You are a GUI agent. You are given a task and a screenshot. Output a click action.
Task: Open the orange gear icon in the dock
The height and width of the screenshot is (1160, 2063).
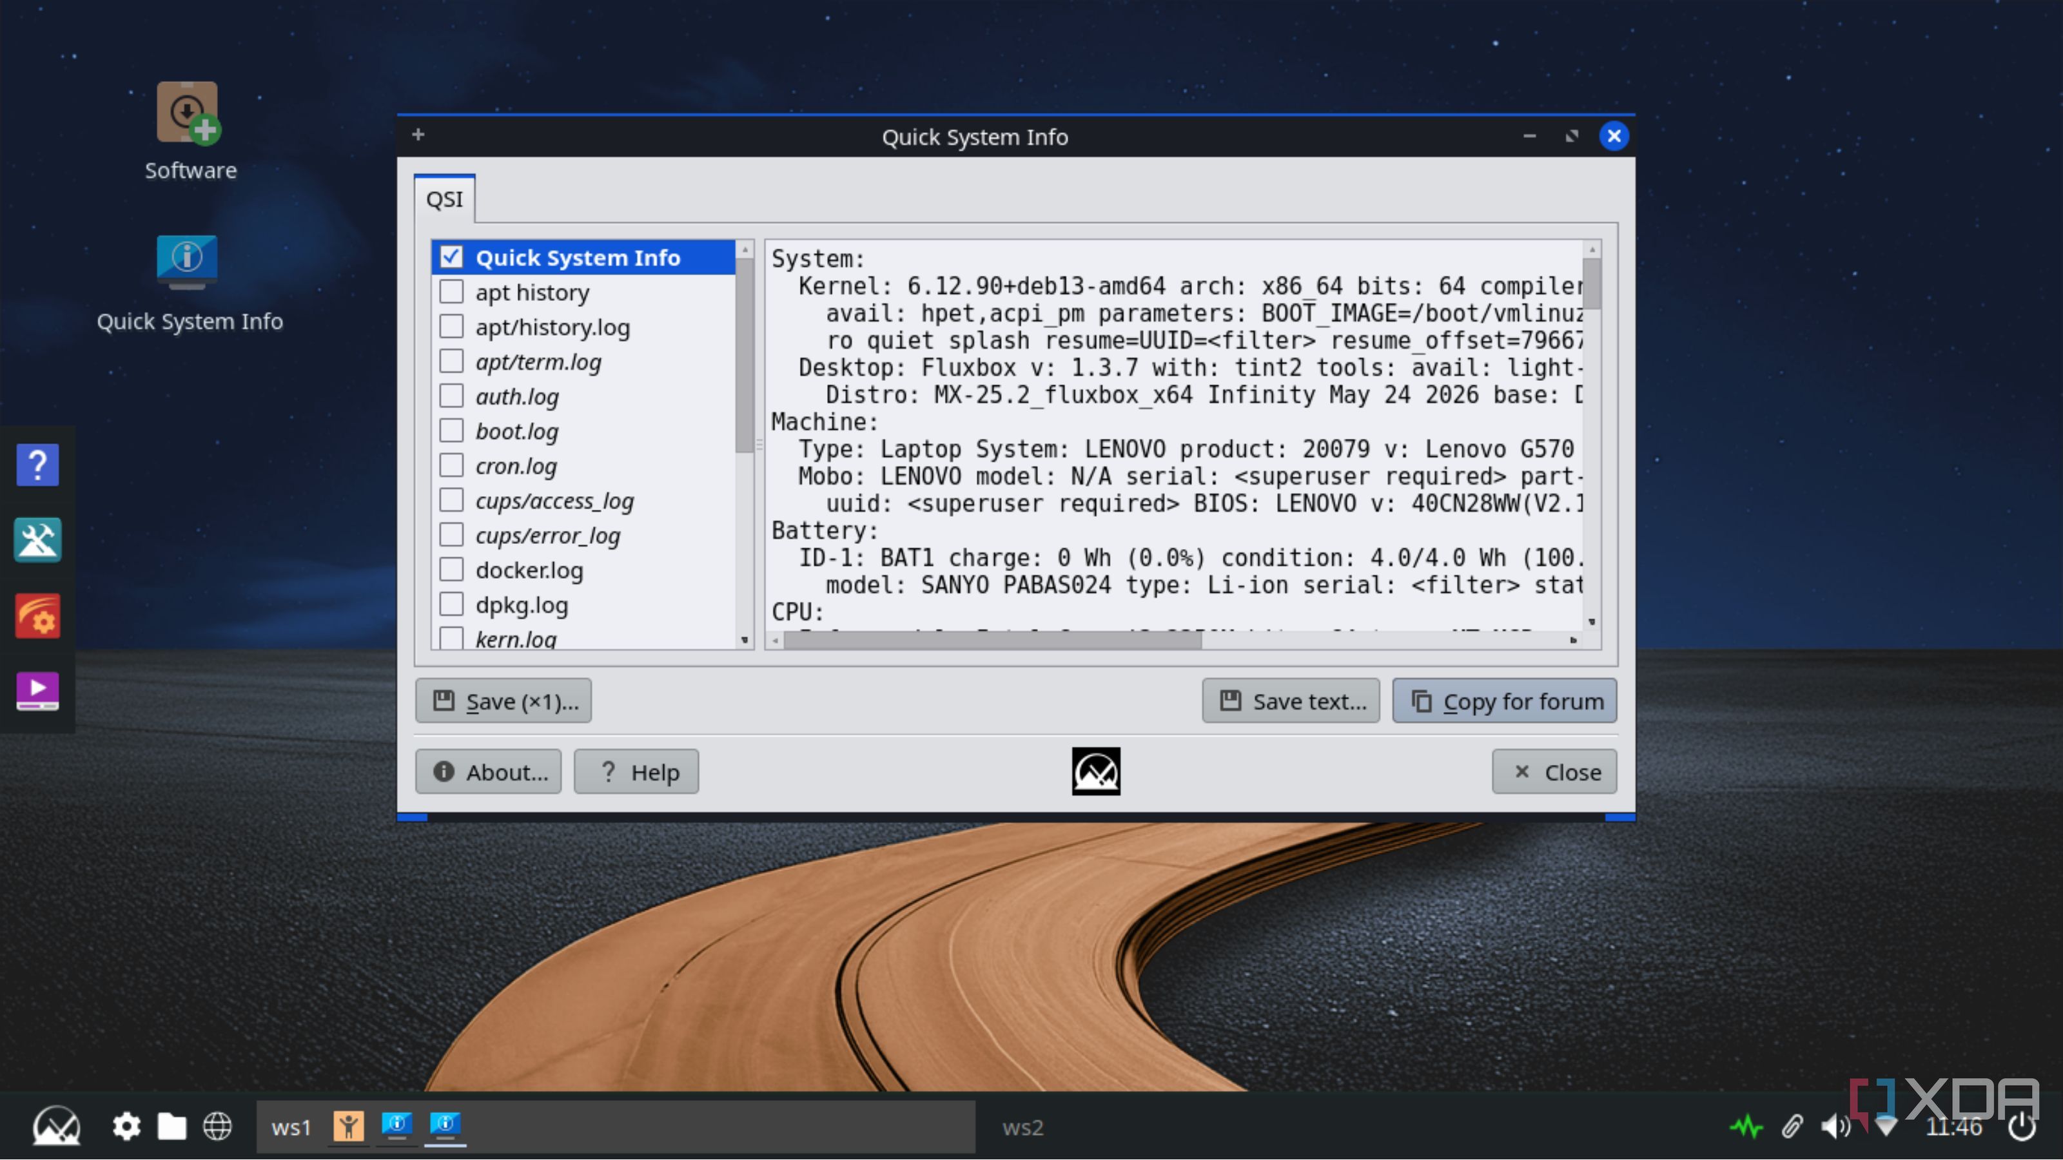coord(37,615)
